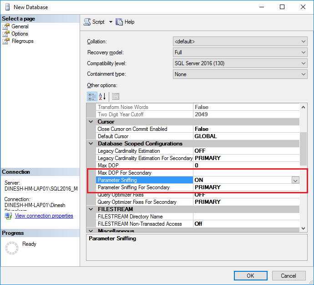
Task: Click the Options page icon
Action: point(6,34)
